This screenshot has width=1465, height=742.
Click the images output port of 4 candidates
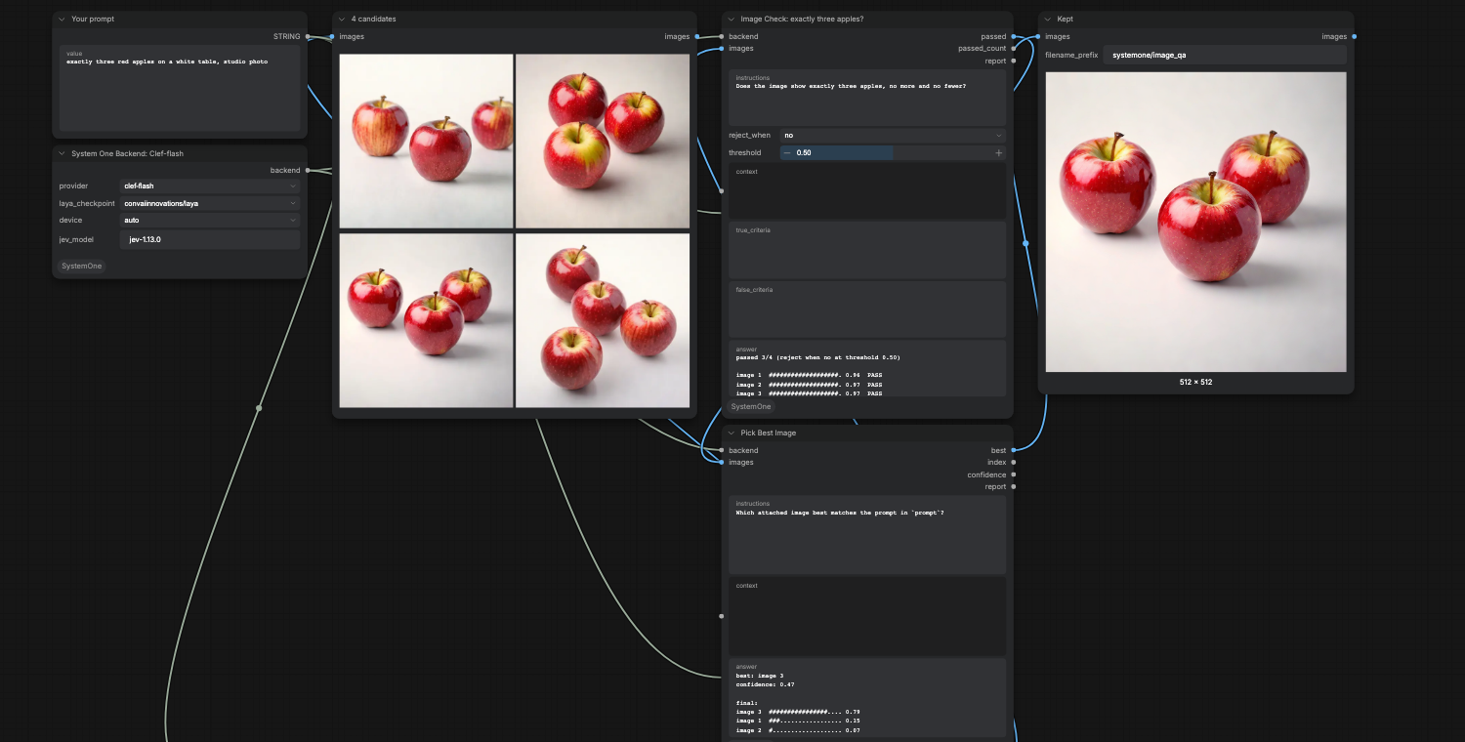(697, 37)
